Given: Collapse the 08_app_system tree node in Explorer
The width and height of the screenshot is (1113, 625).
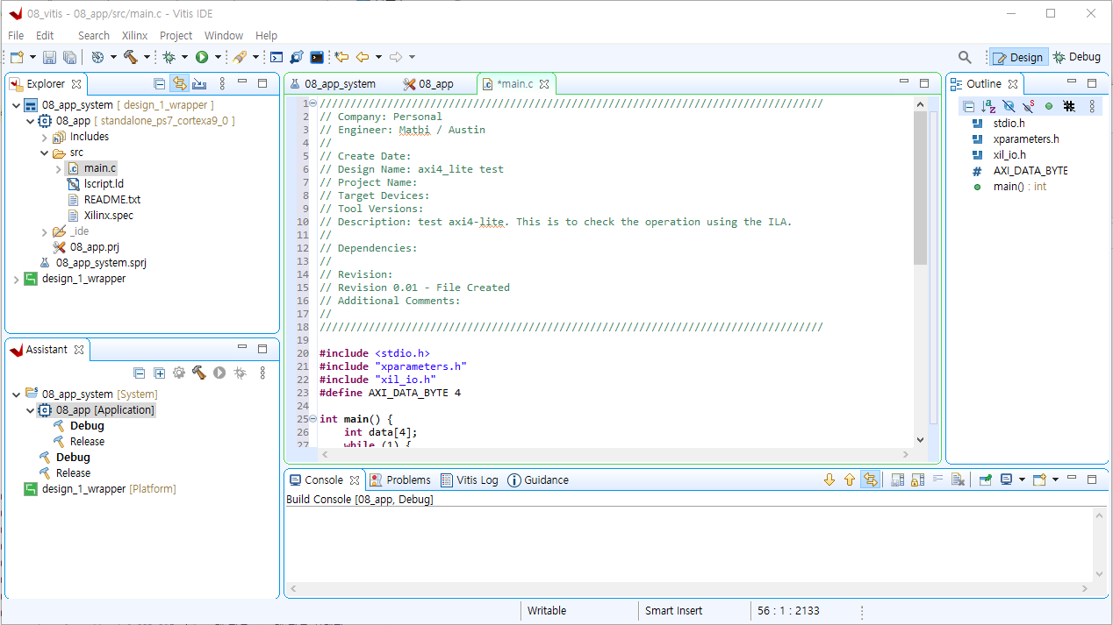Looking at the screenshot, I should (17, 105).
